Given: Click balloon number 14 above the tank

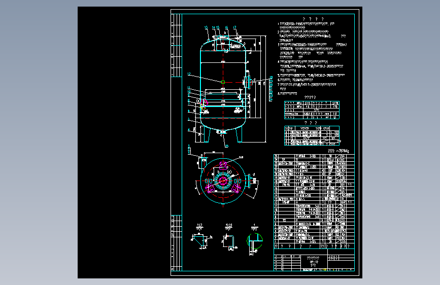Looking at the screenshot, I should pos(214,27).
